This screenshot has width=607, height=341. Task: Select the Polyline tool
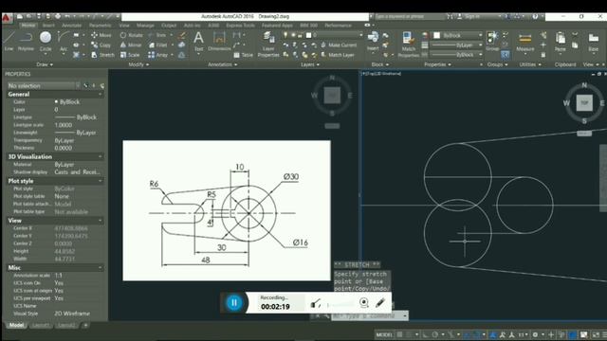tap(26, 41)
